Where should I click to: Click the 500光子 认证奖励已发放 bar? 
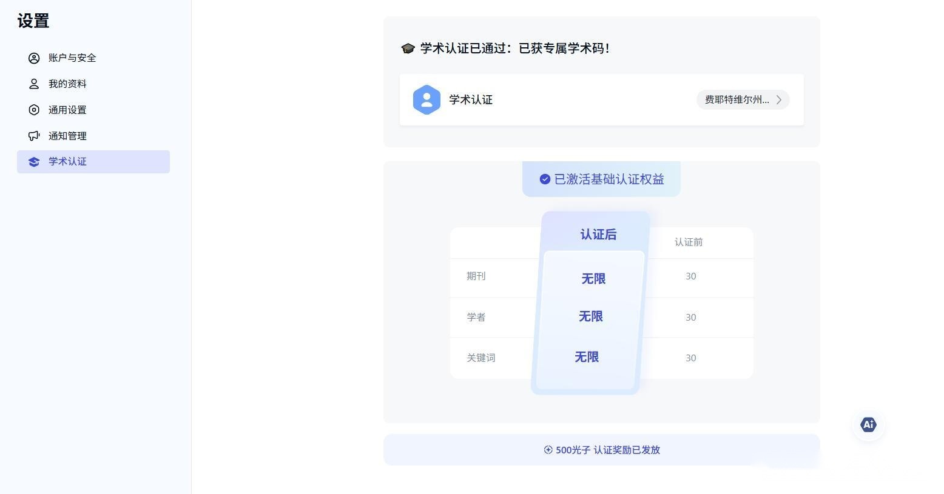(602, 450)
